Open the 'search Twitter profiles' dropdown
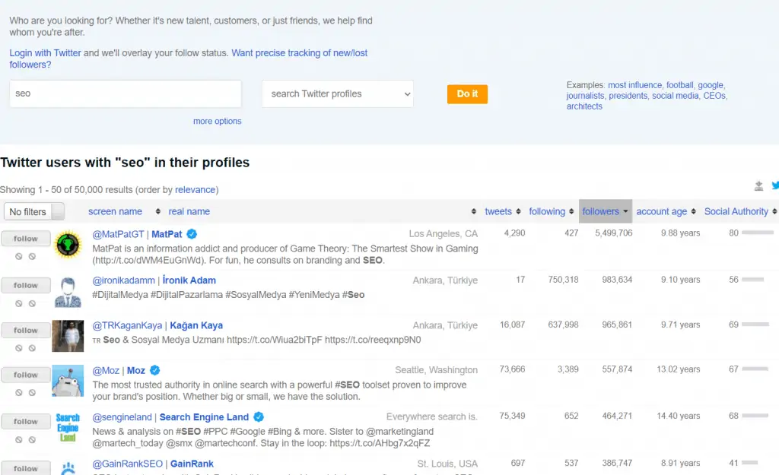The height and width of the screenshot is (475, 779). click(x=338, y=94)
